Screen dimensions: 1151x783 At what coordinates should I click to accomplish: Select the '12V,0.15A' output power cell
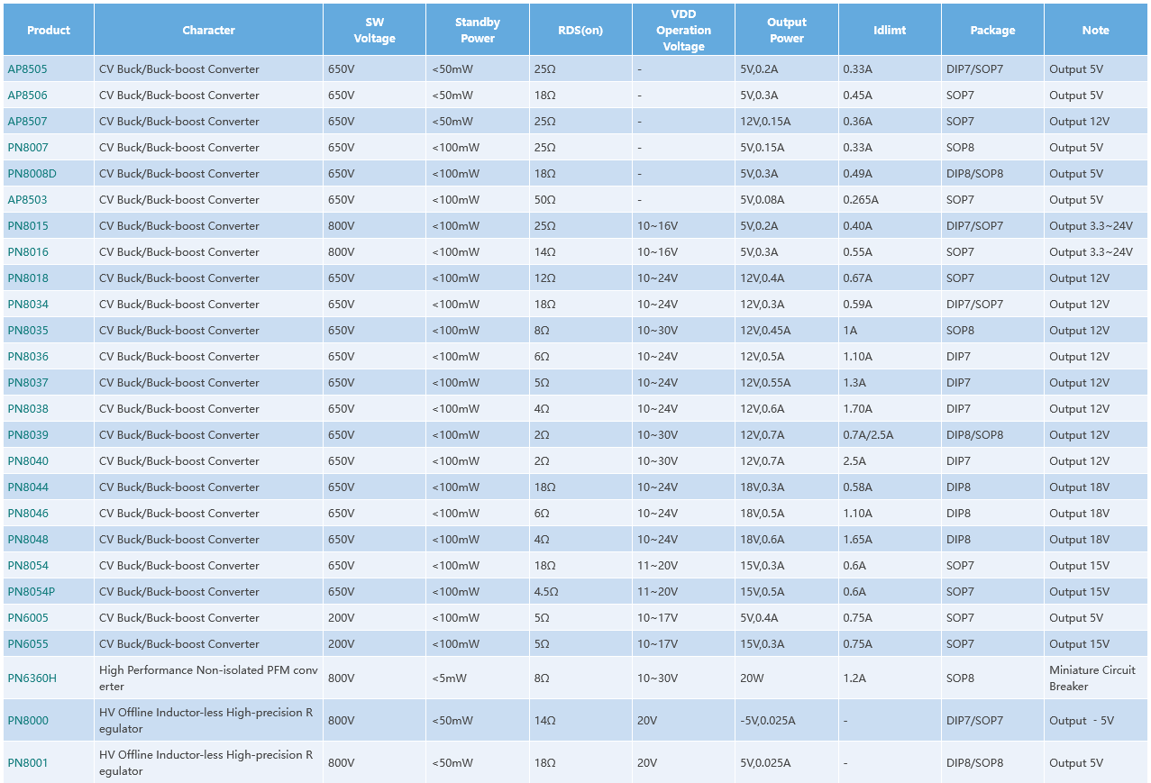pos(787,122)
